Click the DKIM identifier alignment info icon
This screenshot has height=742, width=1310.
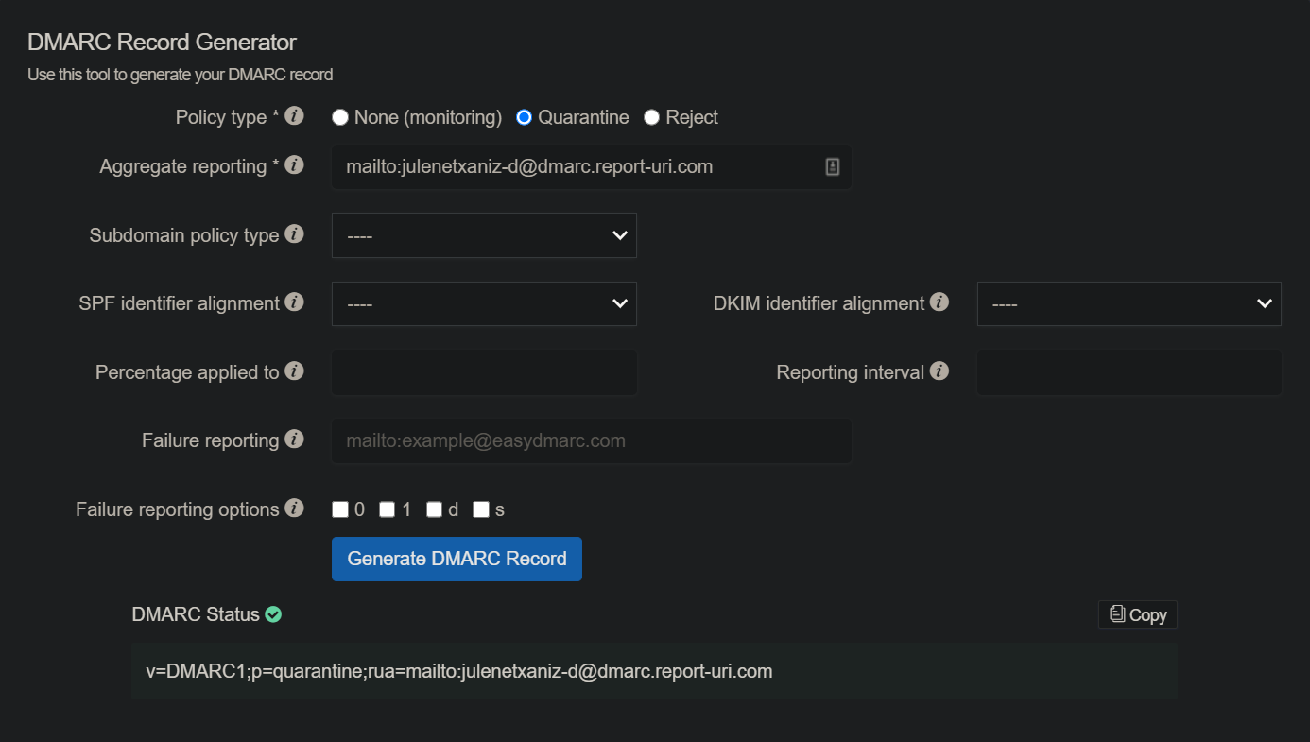940,302
